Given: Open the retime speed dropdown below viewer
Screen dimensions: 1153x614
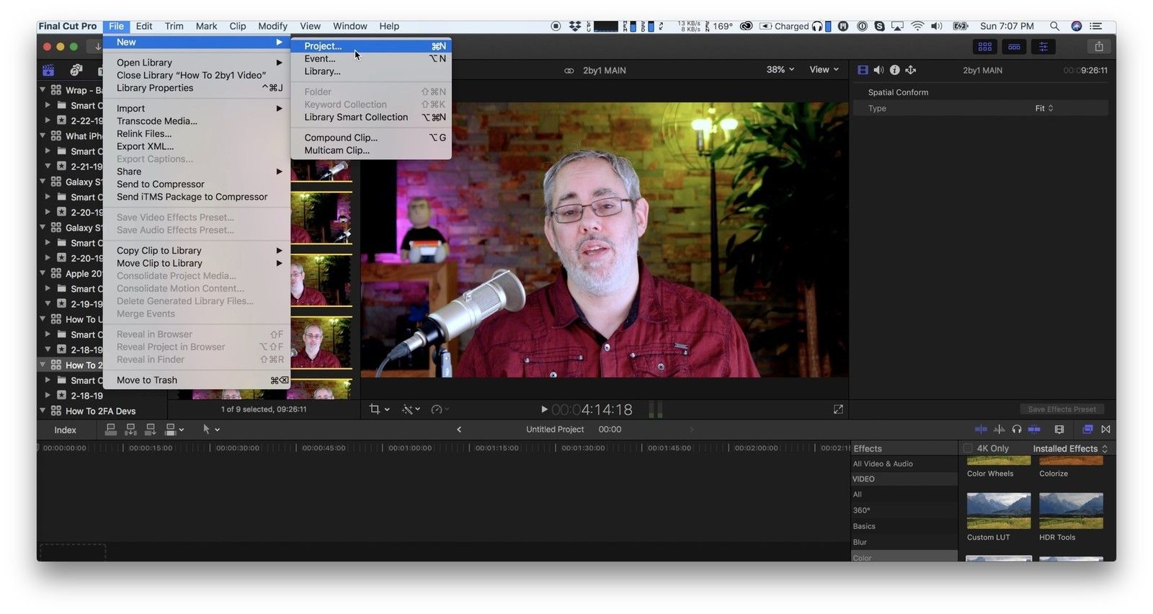Looking at the screenshot, I should point(440,409).
